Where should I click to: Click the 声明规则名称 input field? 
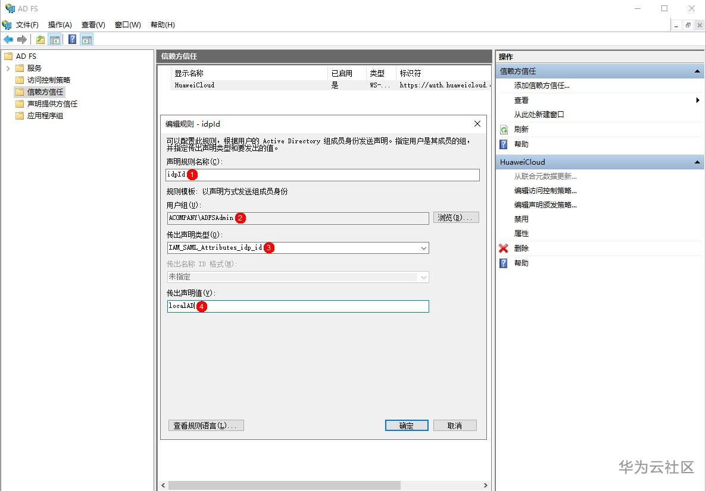(x=323, y=175)
